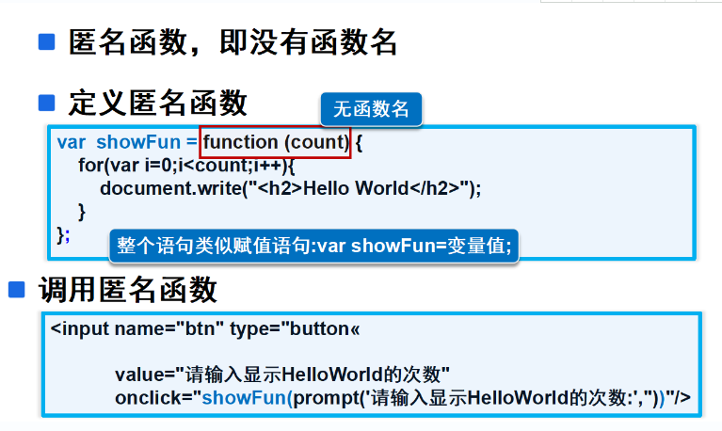The image size is (722, 431).
Task: Click the heading "定义匿名函数"
Action: pos(158,103)
